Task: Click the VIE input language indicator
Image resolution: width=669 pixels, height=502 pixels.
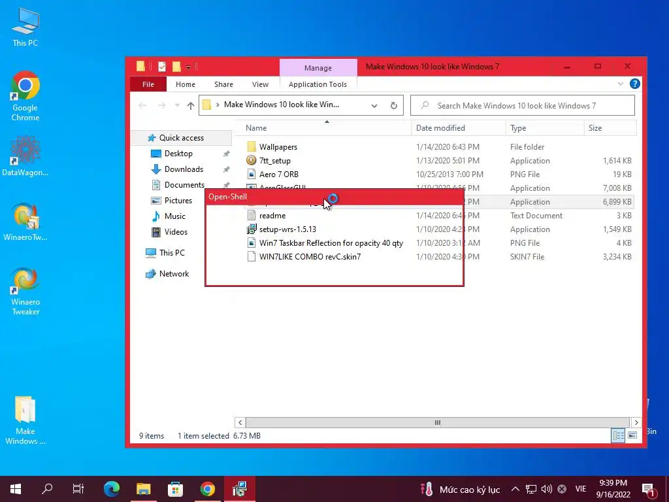Action: pos(581,489)
